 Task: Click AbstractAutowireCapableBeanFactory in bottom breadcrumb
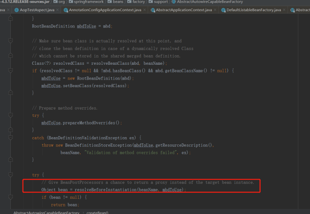[x=46, y=212]
